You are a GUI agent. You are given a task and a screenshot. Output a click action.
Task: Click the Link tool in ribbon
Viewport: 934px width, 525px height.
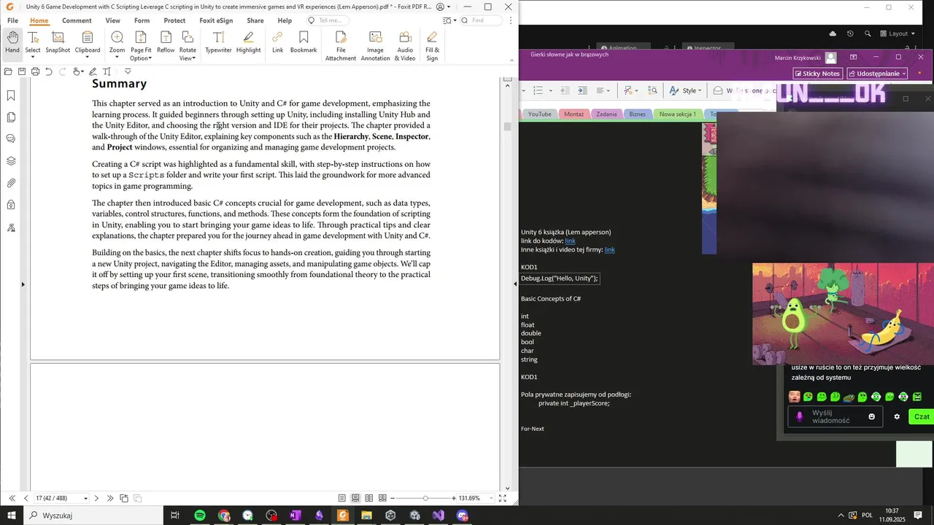click(x=277, y=42)
